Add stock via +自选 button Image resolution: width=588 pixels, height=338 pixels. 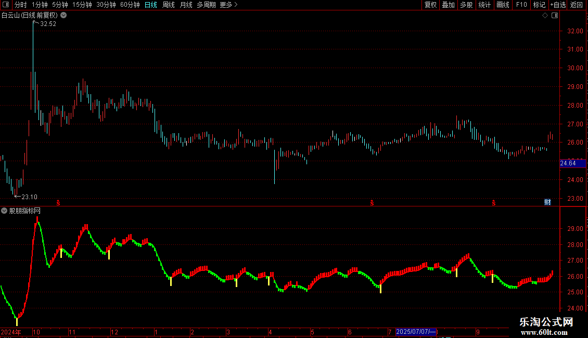pos(558,5)
